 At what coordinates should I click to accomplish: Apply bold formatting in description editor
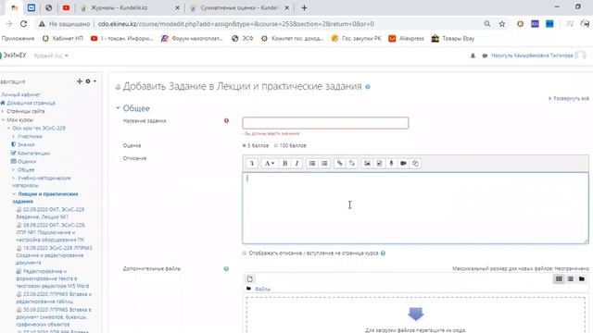pos(284,163)
